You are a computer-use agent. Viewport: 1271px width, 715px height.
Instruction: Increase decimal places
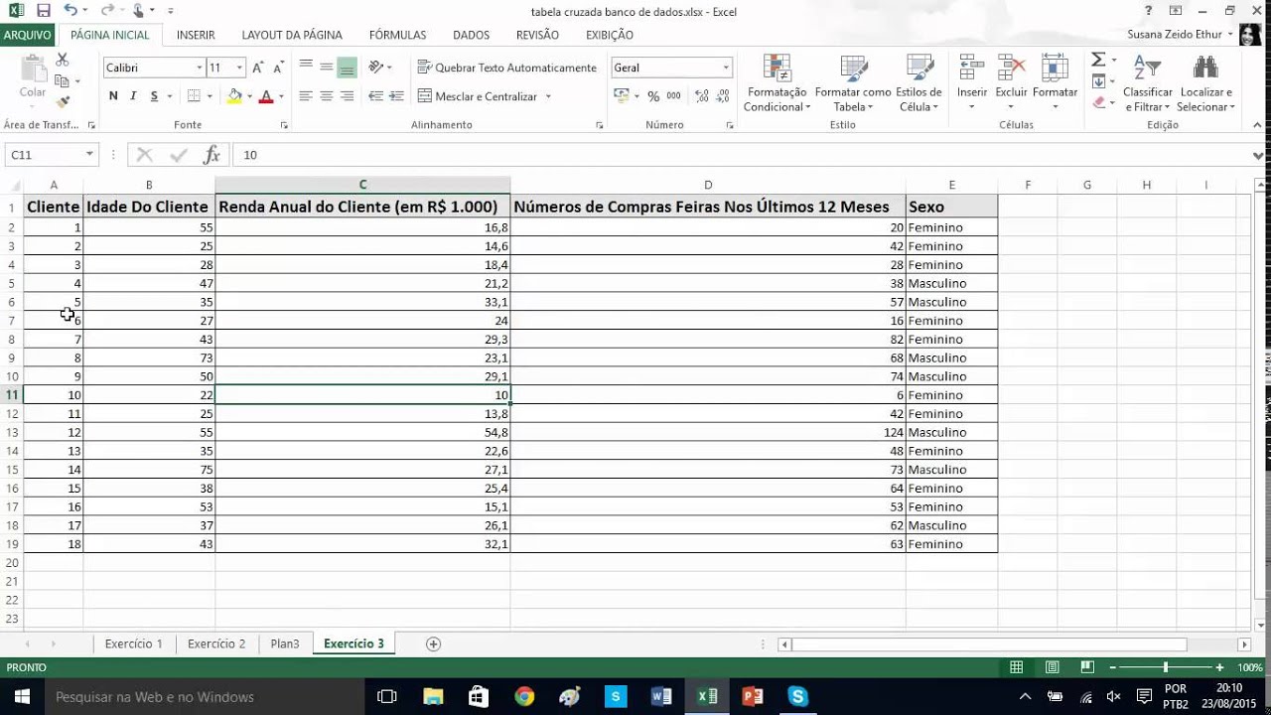tap(702, 96)
